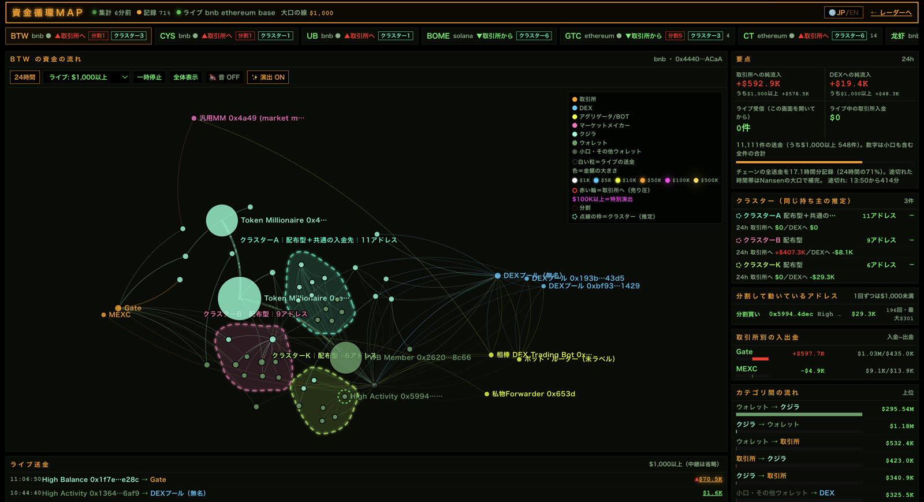Click the クラスター6 badge on BOME tab

pyautogui.click(x=534, y=36)
